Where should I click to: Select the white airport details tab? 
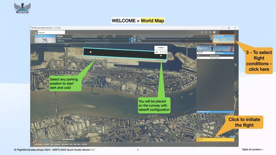point(206,53)
